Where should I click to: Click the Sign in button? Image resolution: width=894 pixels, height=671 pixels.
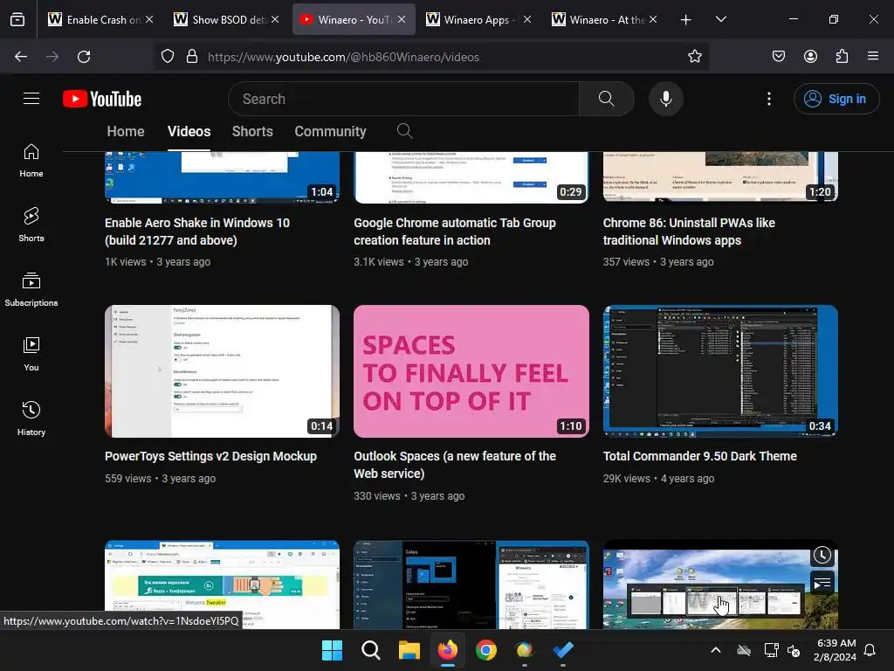pos(836,99)
